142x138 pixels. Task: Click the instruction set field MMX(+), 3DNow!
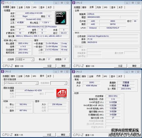pos(42,36)
